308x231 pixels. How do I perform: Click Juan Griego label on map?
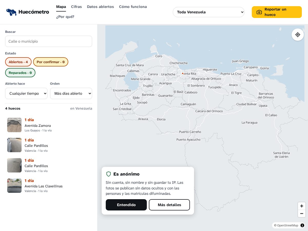[x=240, y=61]
